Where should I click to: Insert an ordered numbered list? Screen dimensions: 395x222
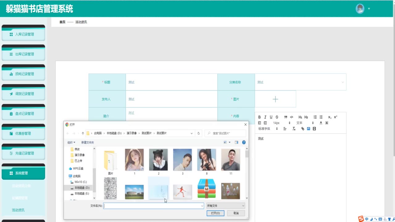pyautogui.click(x=315, y=117)
